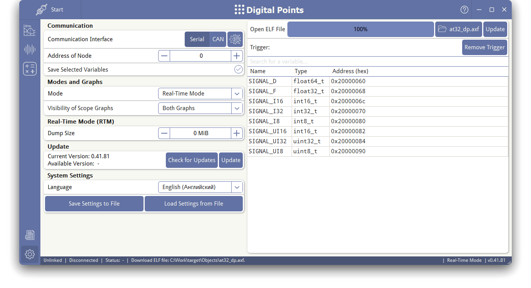Decrease the Address of Node value
This screenshot has height=288, width=531.
click(x=164, y=56)
